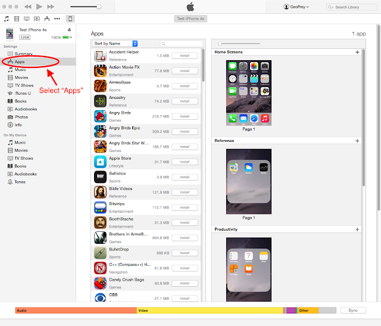Click the Sync button
Image resolution: width=381 pixels, height=326 pixels.
click(353, 310)
